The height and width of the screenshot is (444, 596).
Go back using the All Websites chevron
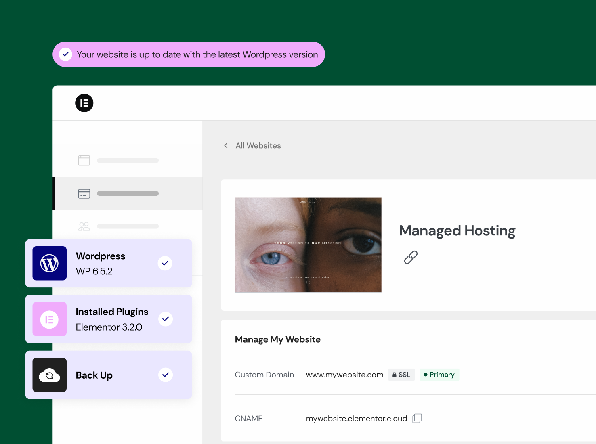coord(226,145)
